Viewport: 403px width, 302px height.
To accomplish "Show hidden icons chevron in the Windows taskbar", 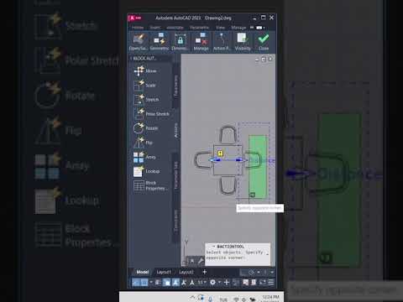I will pos(192,298).
